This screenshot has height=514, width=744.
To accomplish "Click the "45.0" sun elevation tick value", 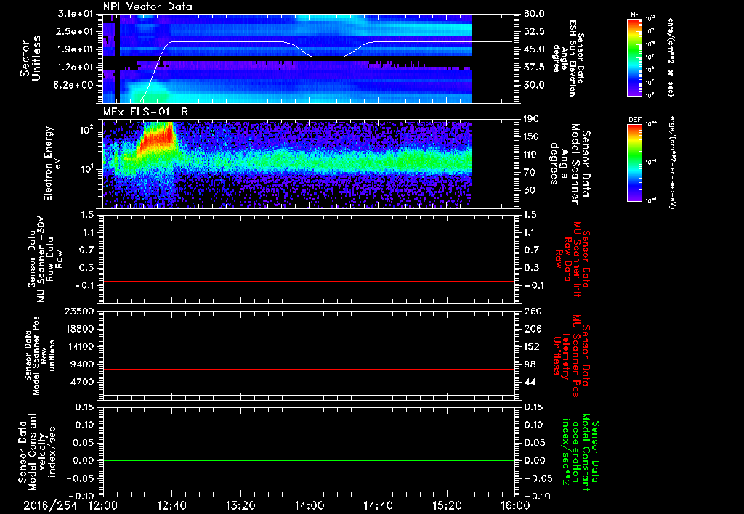I will (534, 49).
